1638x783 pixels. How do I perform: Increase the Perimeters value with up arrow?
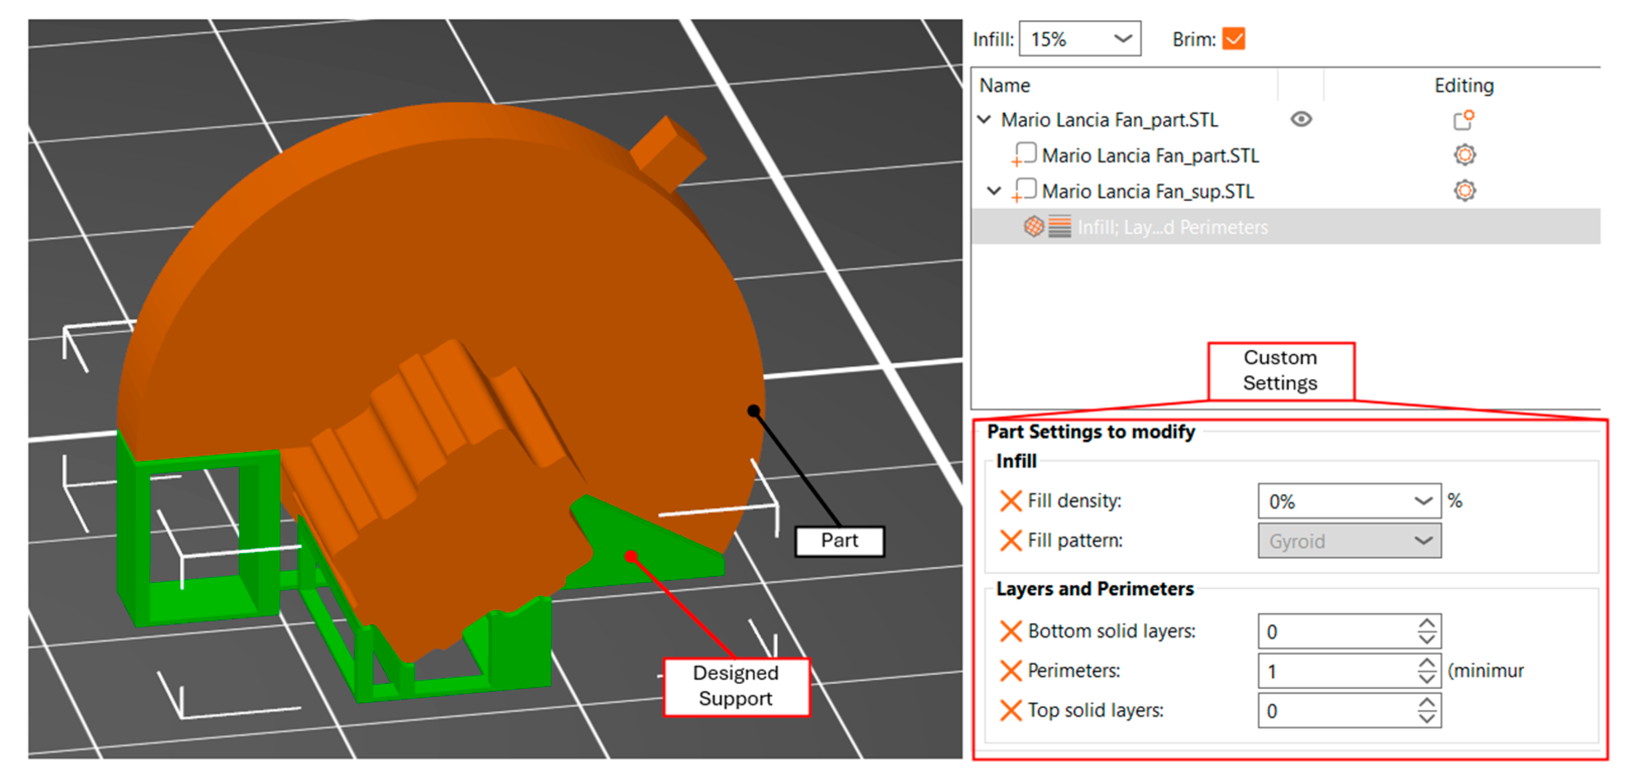coord(1426,664)
